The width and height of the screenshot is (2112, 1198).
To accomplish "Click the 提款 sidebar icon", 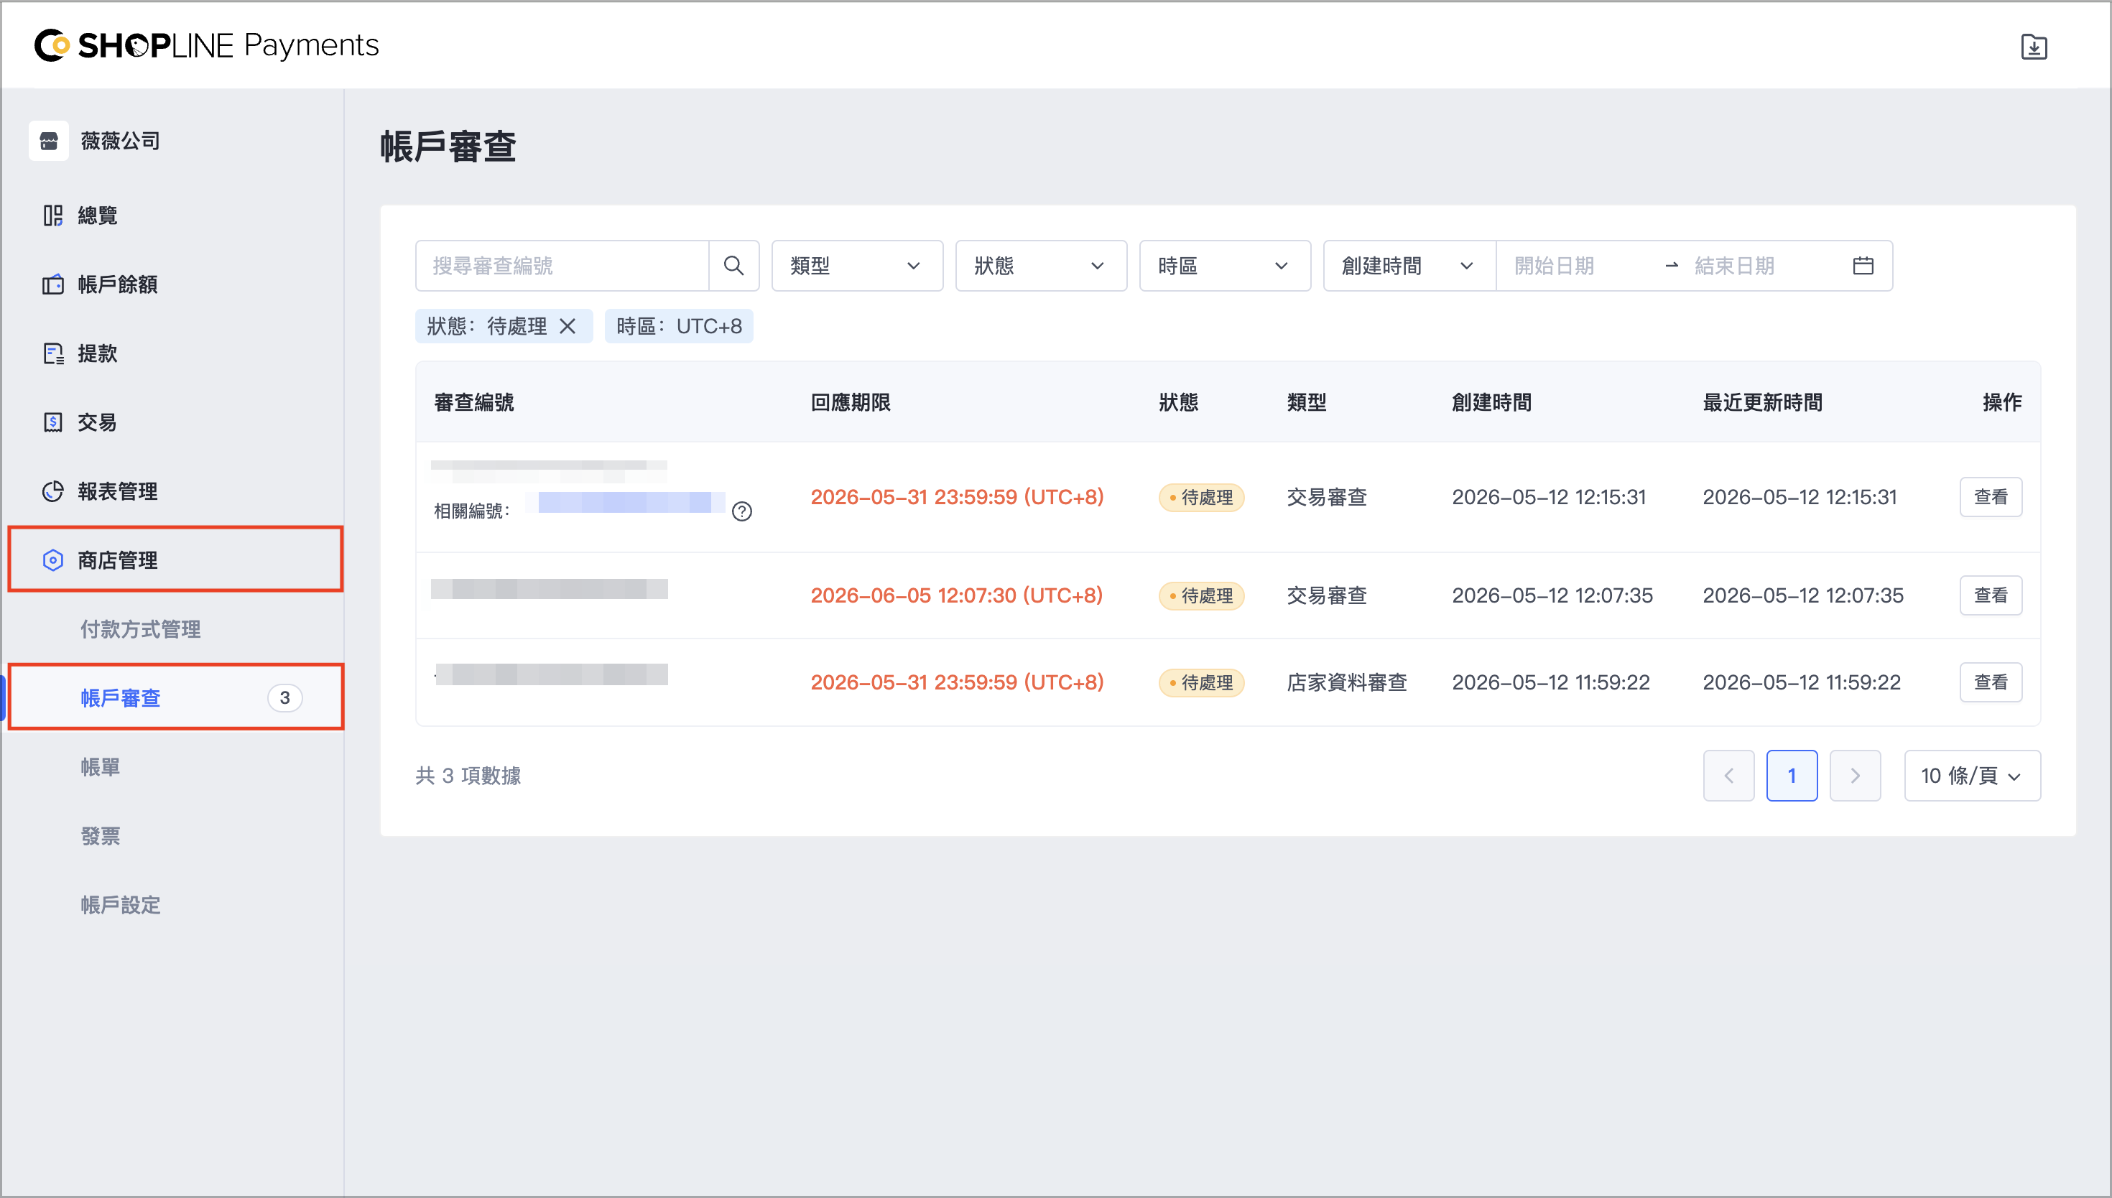I will 52,354.
